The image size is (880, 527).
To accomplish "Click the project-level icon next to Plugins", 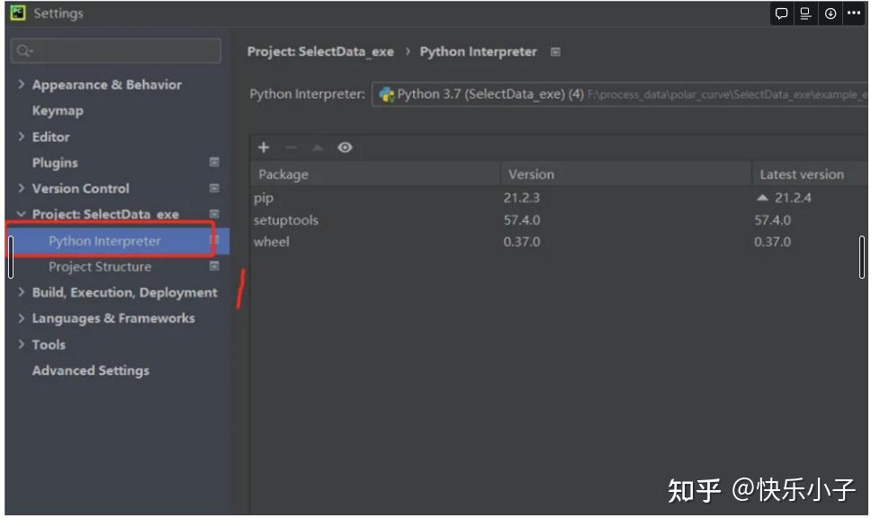I will [214, 163].
